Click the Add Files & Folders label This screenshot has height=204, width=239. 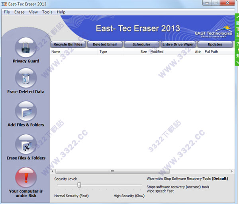click(x=26, y=125)
